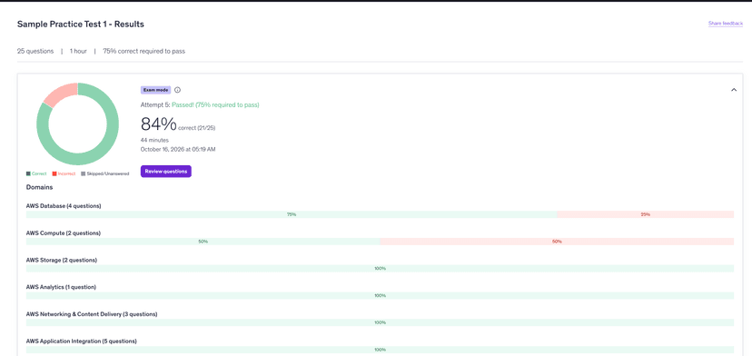Click the AWS Compute 50% correct bar
752x356 pixels.
tap(203, 242)
